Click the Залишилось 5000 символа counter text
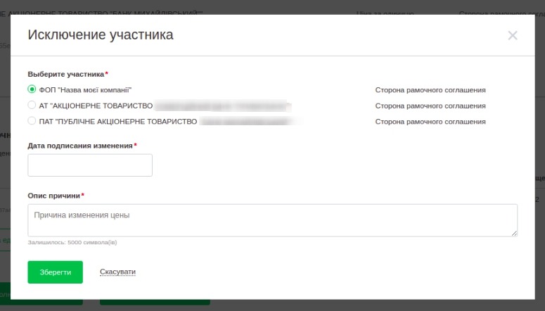This screenshot has height=311, width=545. [72, 242]
